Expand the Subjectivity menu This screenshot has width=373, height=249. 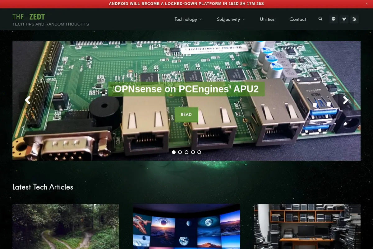pyautogui.click(x=231, y=19)
